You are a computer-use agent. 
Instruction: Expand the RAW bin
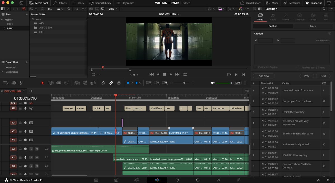(4, 28)
